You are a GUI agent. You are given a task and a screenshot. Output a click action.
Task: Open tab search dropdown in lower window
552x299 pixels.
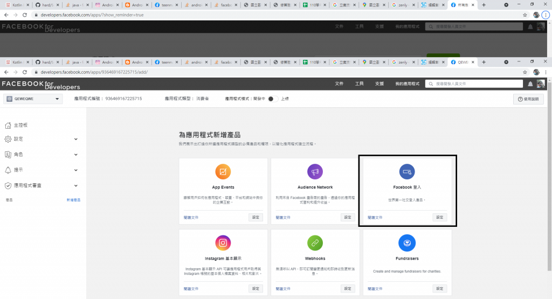[506, 62]
